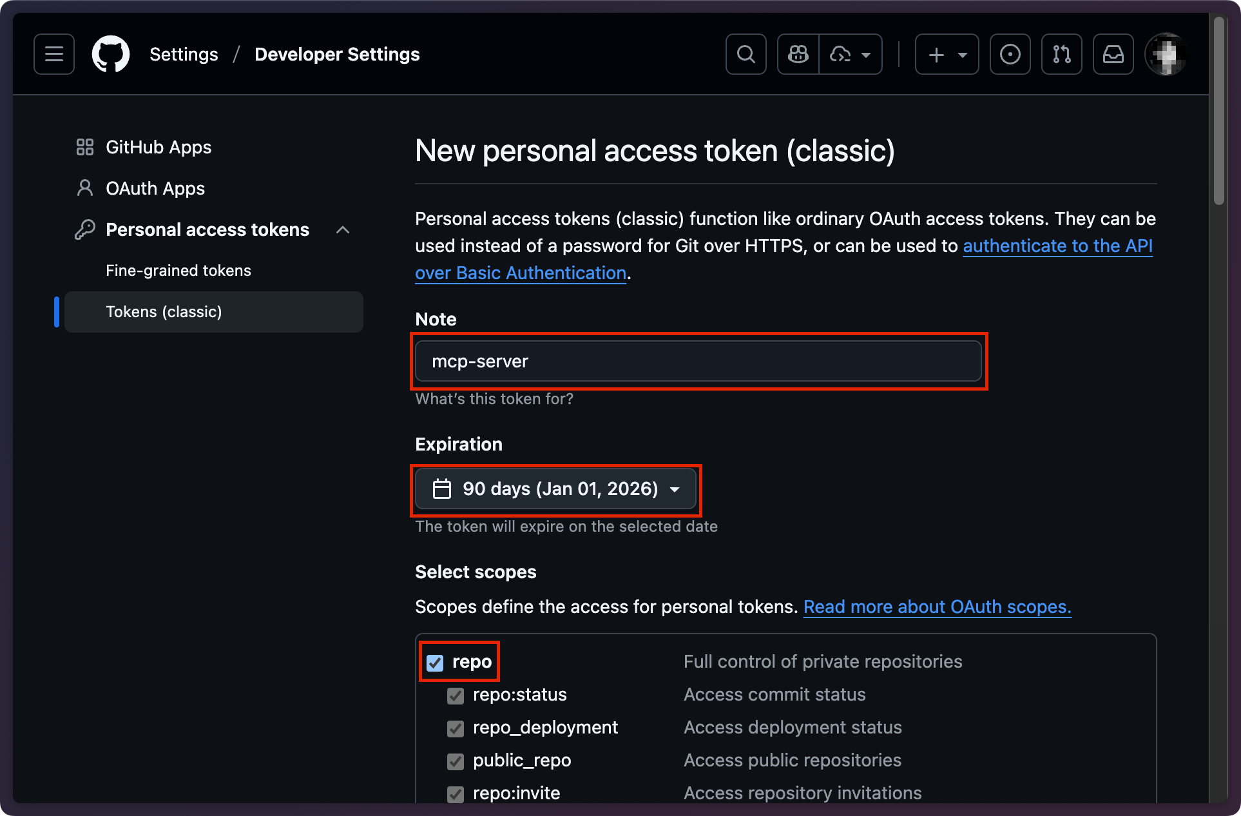Toggle the repo:status scope checkbox
Viewport: 1241px width, 816px height.
tap(456, 695)
